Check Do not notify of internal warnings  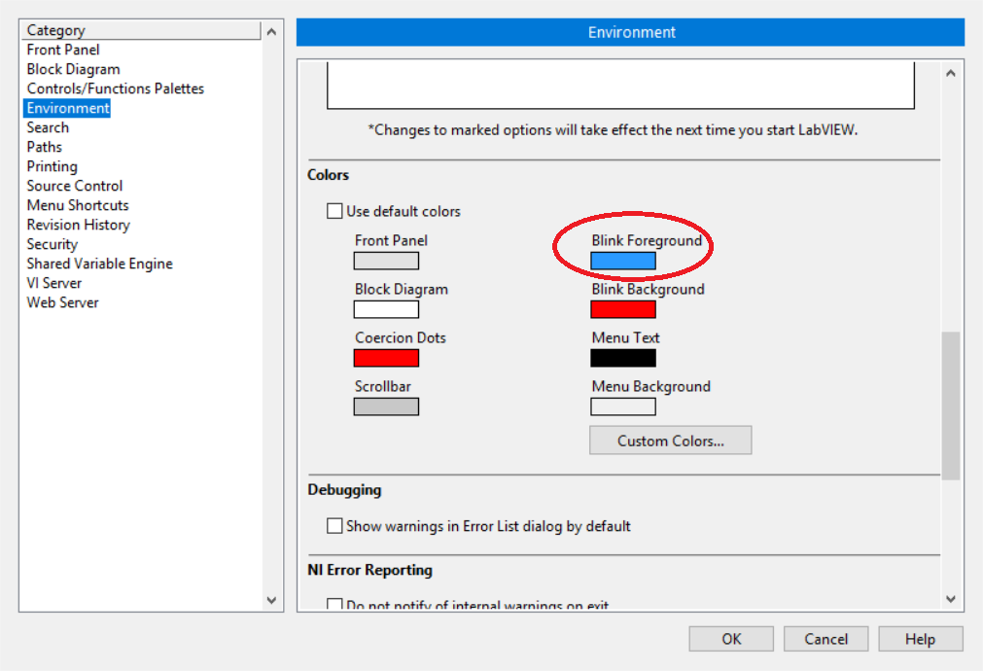pos(335,605)
